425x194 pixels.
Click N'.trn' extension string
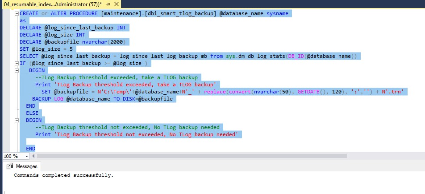point(392,92)
